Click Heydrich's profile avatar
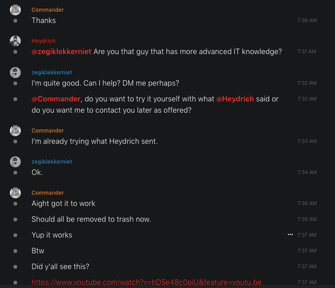The width and height of the screenshot is (335, 288). [15, 41]
